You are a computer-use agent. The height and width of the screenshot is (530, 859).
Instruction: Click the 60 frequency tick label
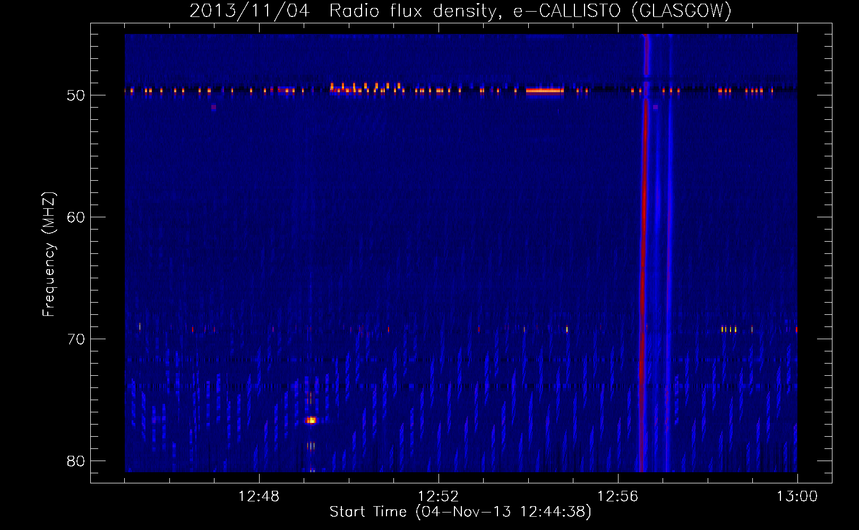(76, 217)
